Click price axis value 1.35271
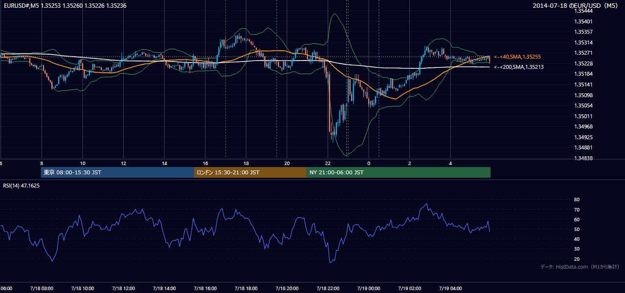Viewport: 625px width, 293px height. pos(583,53)
